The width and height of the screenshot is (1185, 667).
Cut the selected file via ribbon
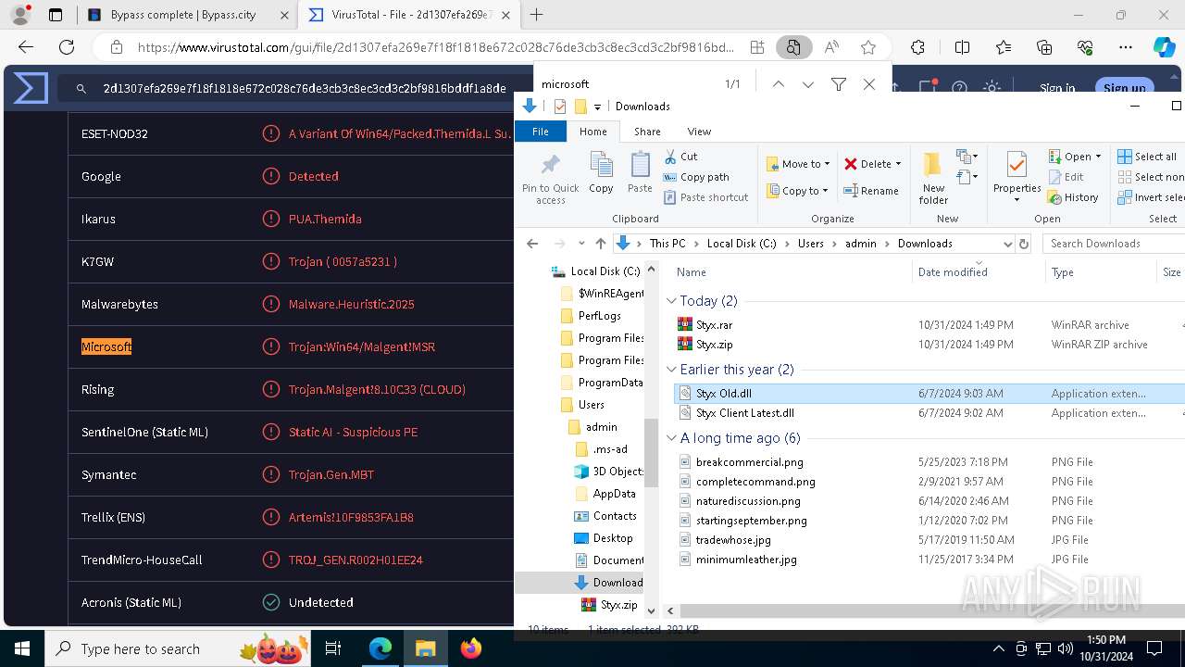(x=680, y=157)
